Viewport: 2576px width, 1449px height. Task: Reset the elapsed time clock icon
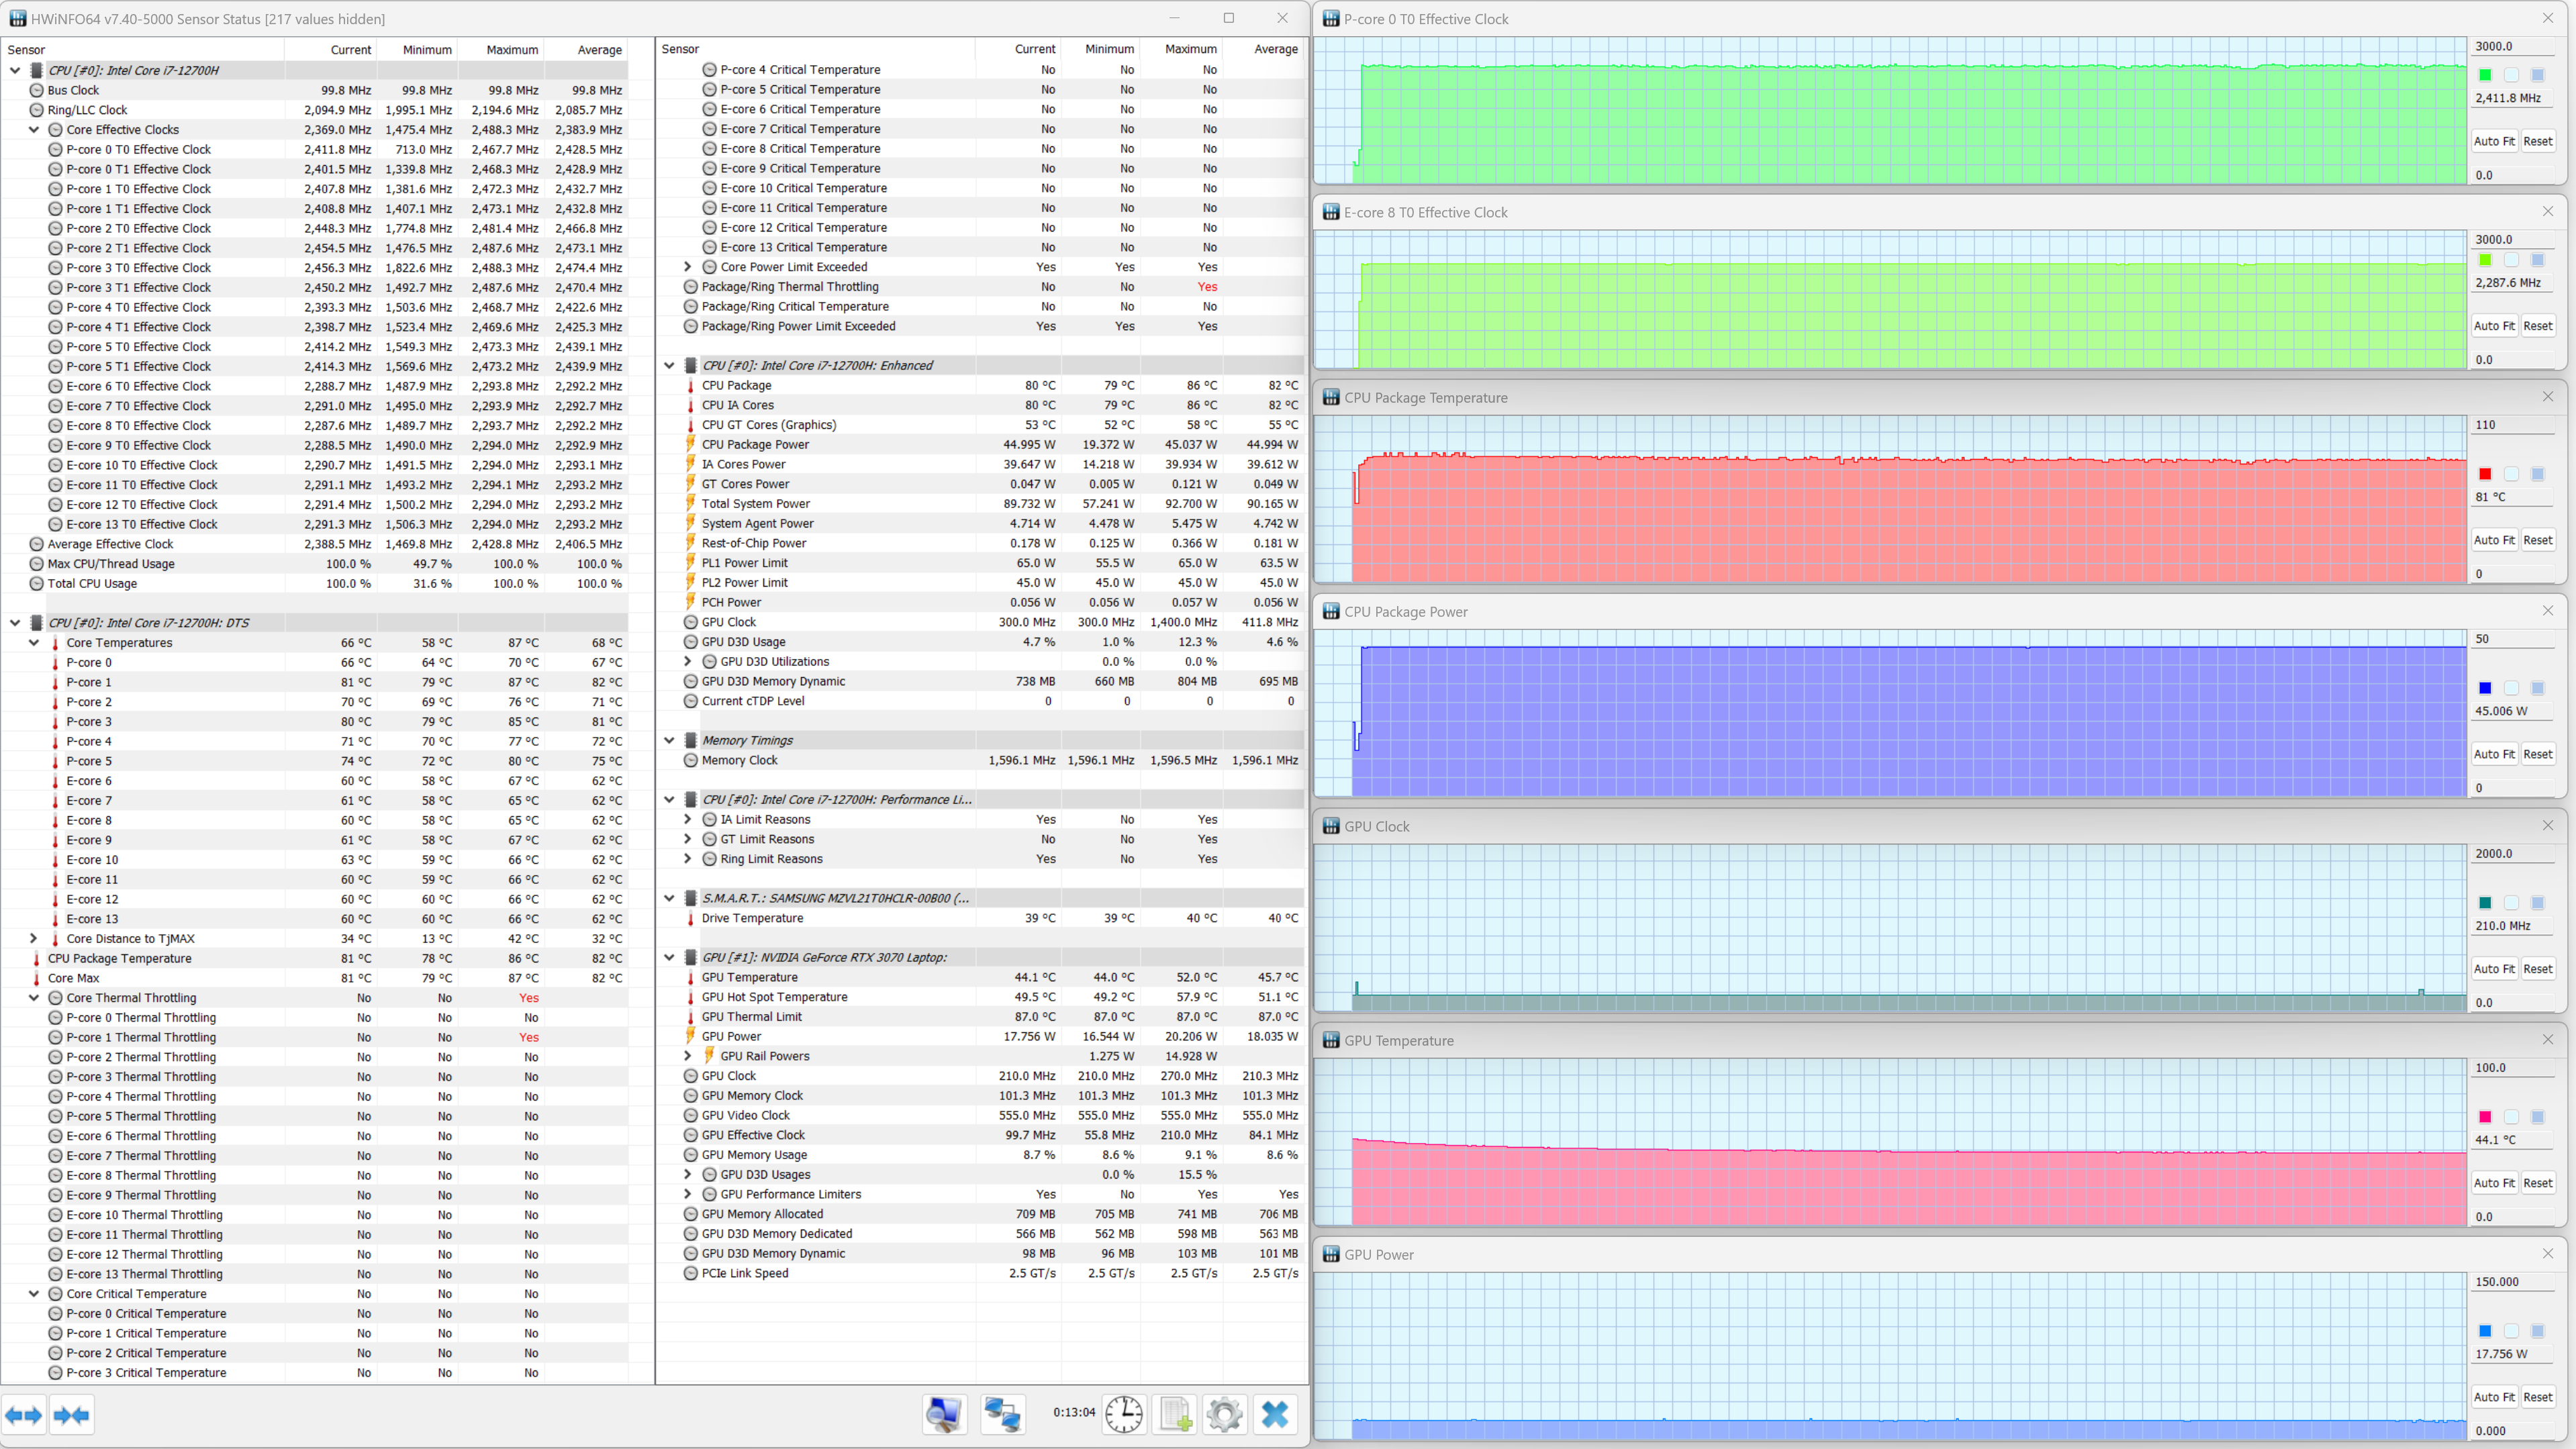coord(1124,1414)
